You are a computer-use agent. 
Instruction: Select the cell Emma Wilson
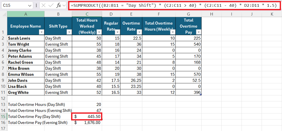26,74
